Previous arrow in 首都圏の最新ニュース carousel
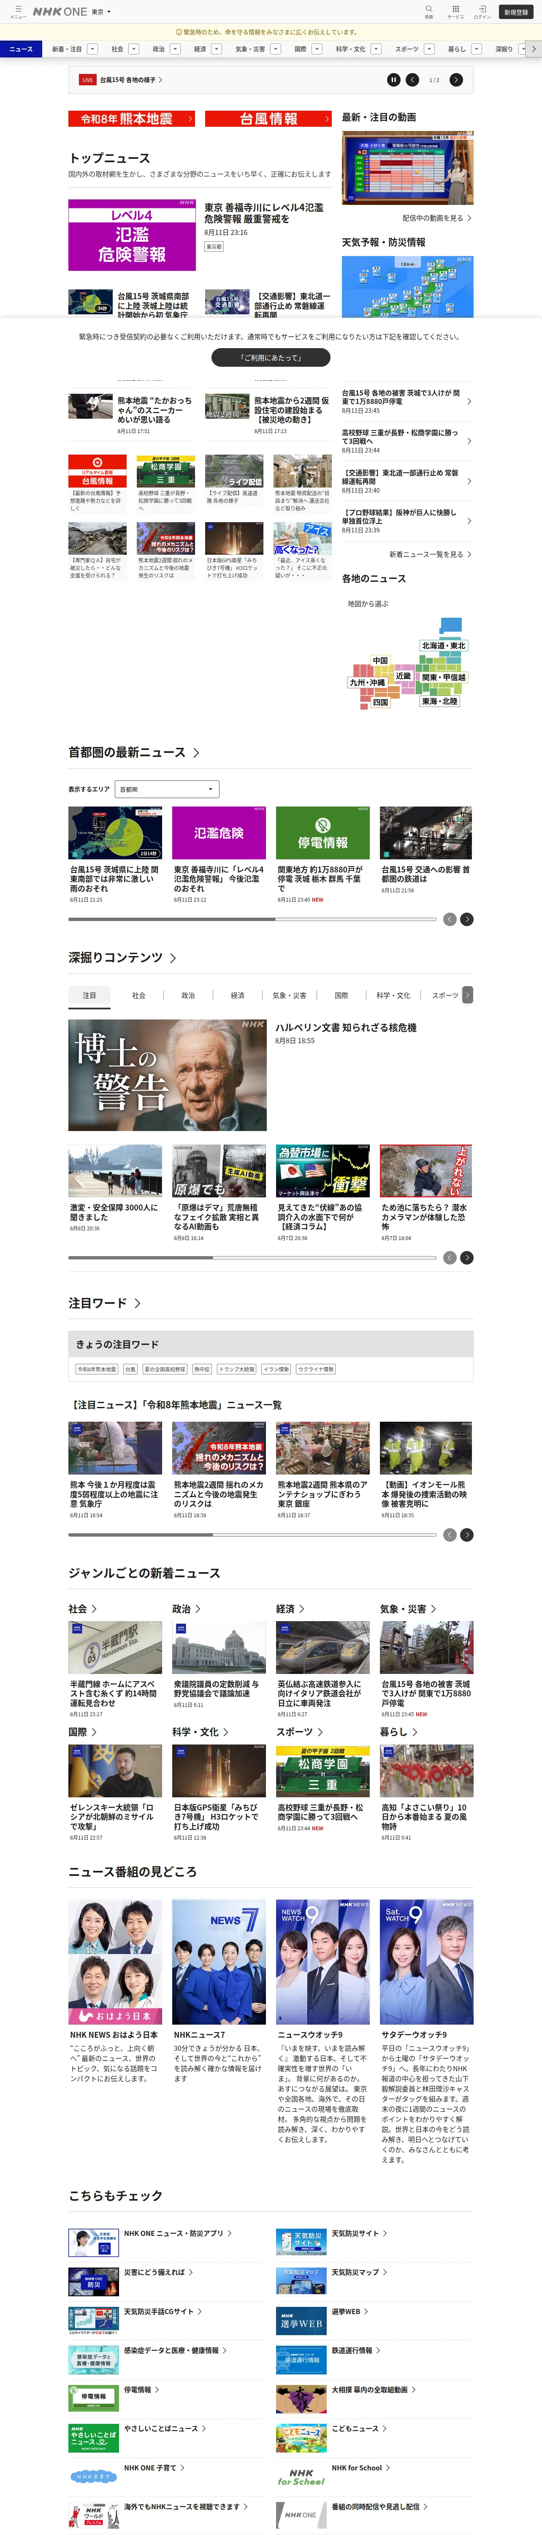This screenshot has height=2535, width=542. [450, 919]
